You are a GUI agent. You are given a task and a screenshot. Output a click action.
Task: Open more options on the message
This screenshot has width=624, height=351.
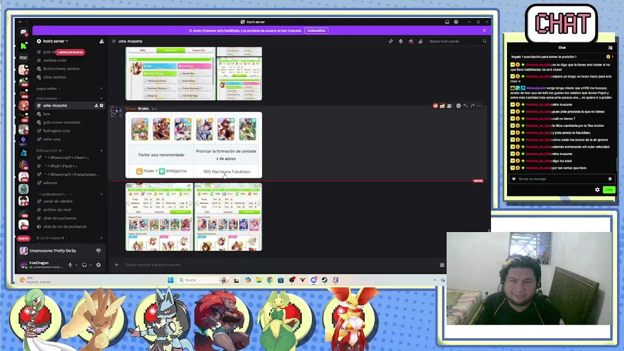click(x=479, y=106)
